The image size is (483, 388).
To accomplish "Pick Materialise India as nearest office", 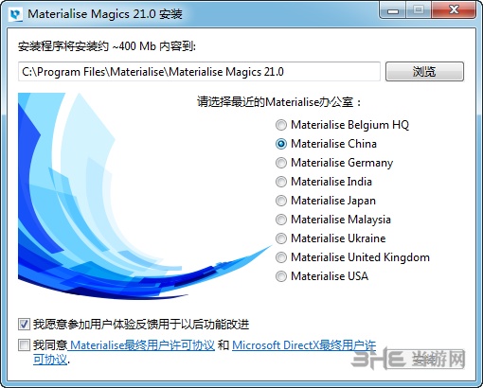I will 281,182.
